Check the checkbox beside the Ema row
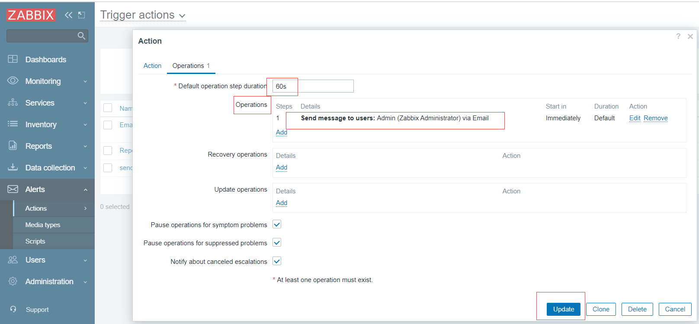The height and width of the screenshot is (324, 699). click(x=108, y=125)
